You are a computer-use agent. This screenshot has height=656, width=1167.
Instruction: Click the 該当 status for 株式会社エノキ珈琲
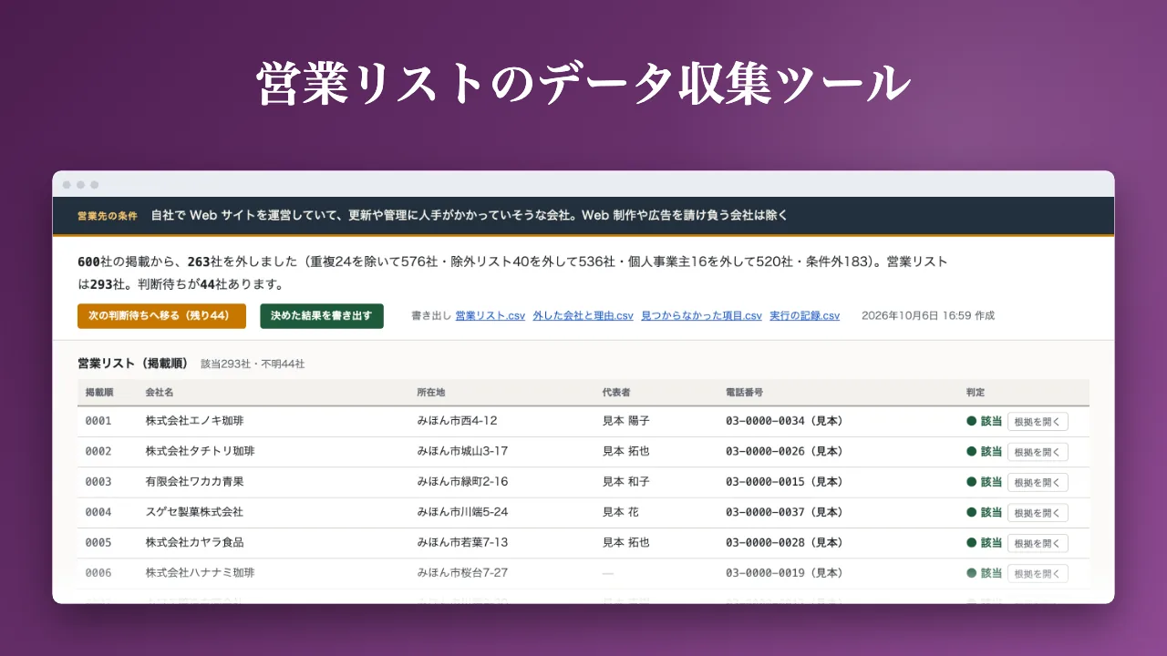click(x=985, y=422)
